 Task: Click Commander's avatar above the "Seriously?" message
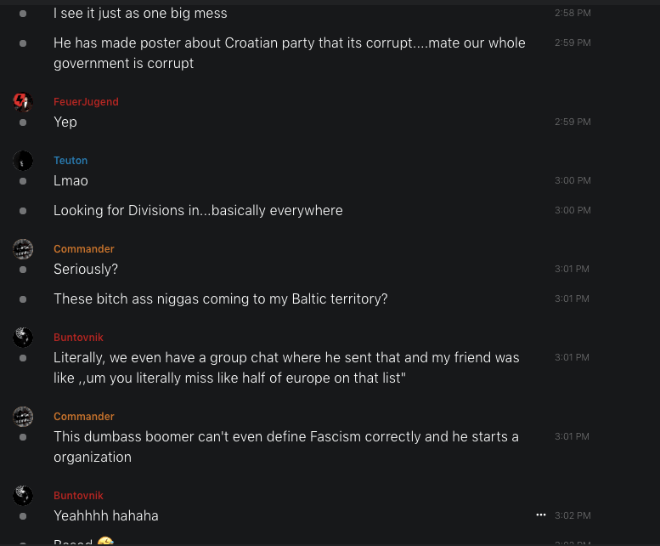coord(23,249)
